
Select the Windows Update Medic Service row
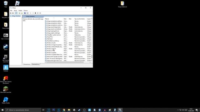point(68,55)
